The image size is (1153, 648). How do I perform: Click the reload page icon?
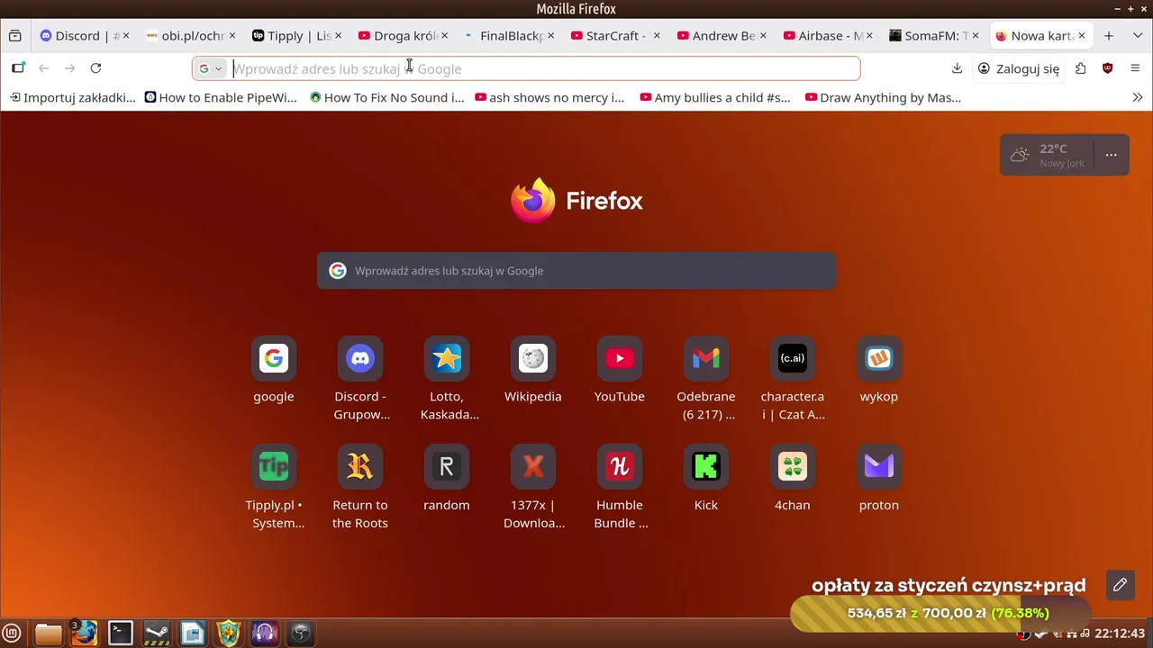click(x=95, y=68)
